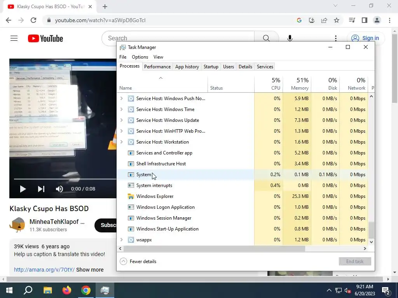Click Task Manager vertical scrollbar thumb

point(371,230)
